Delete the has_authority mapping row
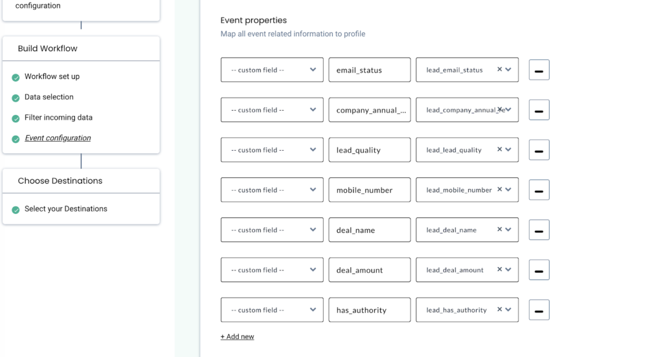This screenshot has height=357, width=663. pyautogui.click(x=539, y=310)
